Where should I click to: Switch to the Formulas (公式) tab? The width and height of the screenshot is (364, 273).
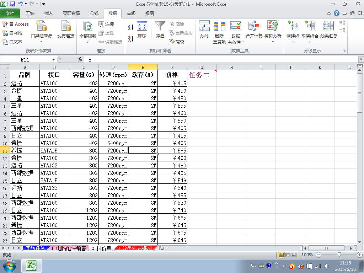pos(94,14)
